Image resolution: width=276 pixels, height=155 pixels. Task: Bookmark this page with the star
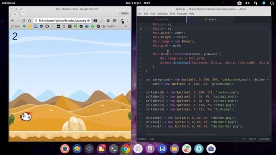click(x=88, y=21)
